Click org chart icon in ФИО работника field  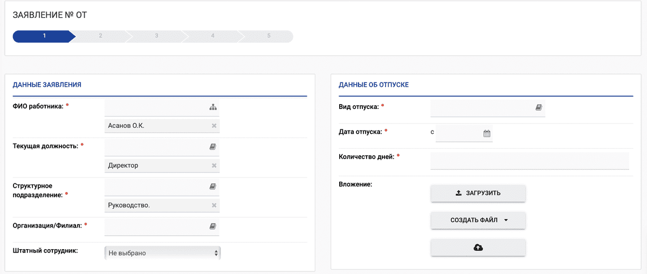[212, 107]
